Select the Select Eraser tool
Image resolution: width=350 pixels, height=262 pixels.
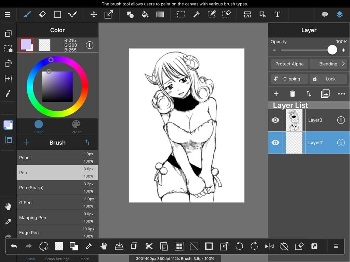[x=227, y=14]
